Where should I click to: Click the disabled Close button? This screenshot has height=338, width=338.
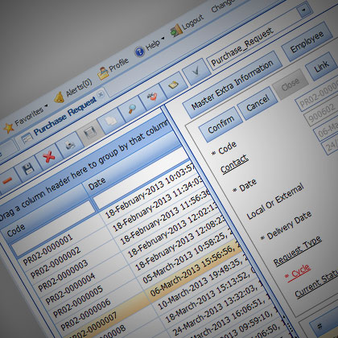click(290, 84)
